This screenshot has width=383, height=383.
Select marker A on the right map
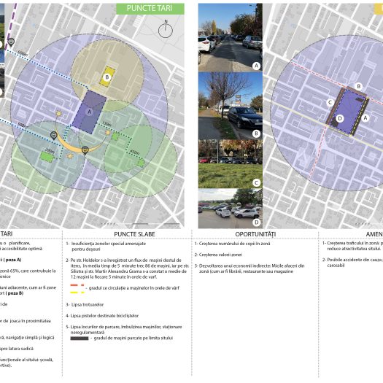(x=365, y=118)
